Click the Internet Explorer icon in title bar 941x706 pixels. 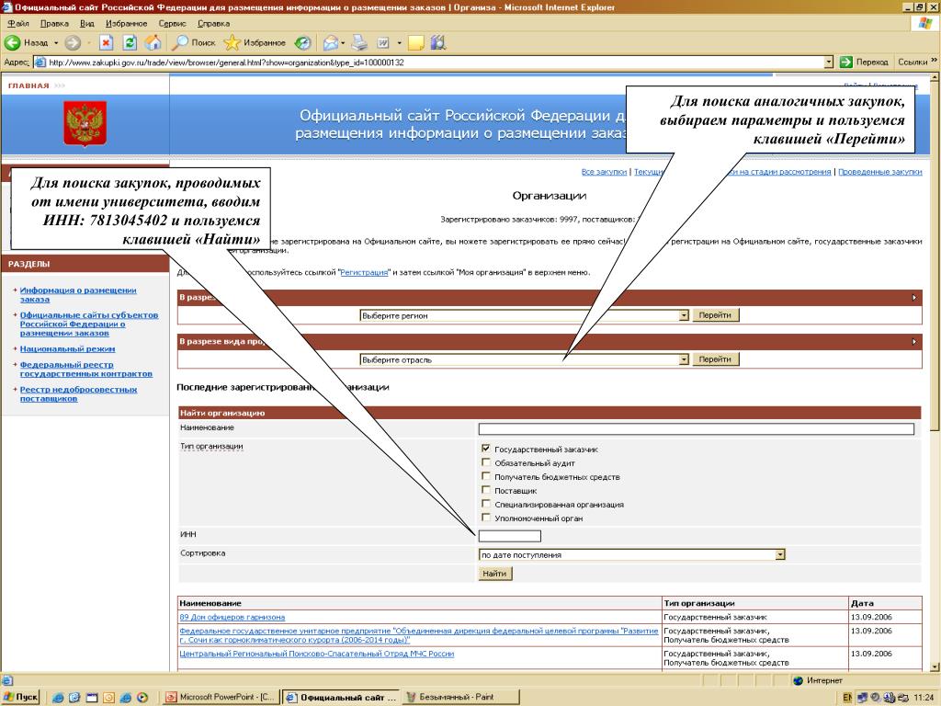click(7, 7)
